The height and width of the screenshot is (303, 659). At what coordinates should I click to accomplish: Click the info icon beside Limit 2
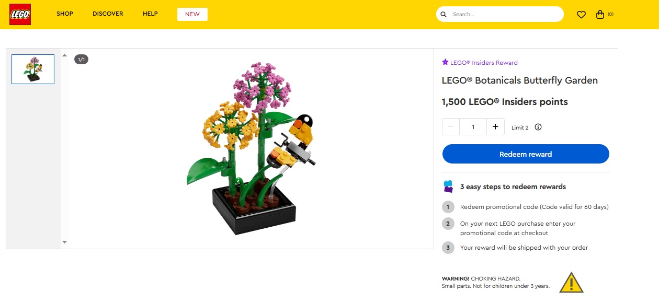click(x=538, y=127)
